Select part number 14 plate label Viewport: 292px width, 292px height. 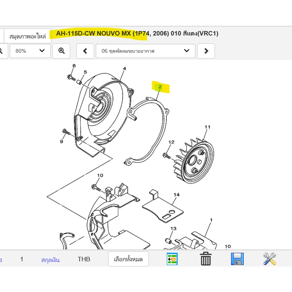pos(176,195)
